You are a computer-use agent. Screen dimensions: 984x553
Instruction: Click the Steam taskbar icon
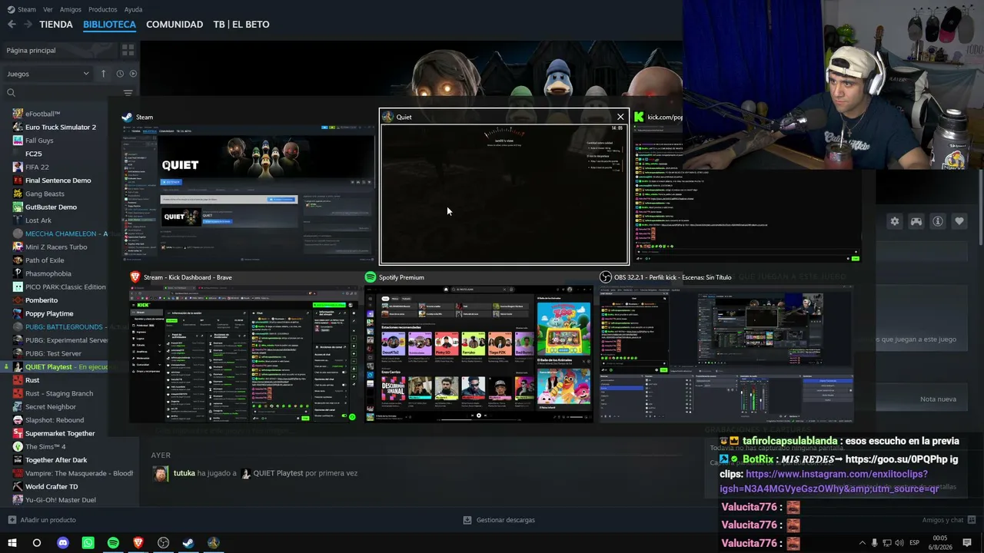tap(188, 543)
